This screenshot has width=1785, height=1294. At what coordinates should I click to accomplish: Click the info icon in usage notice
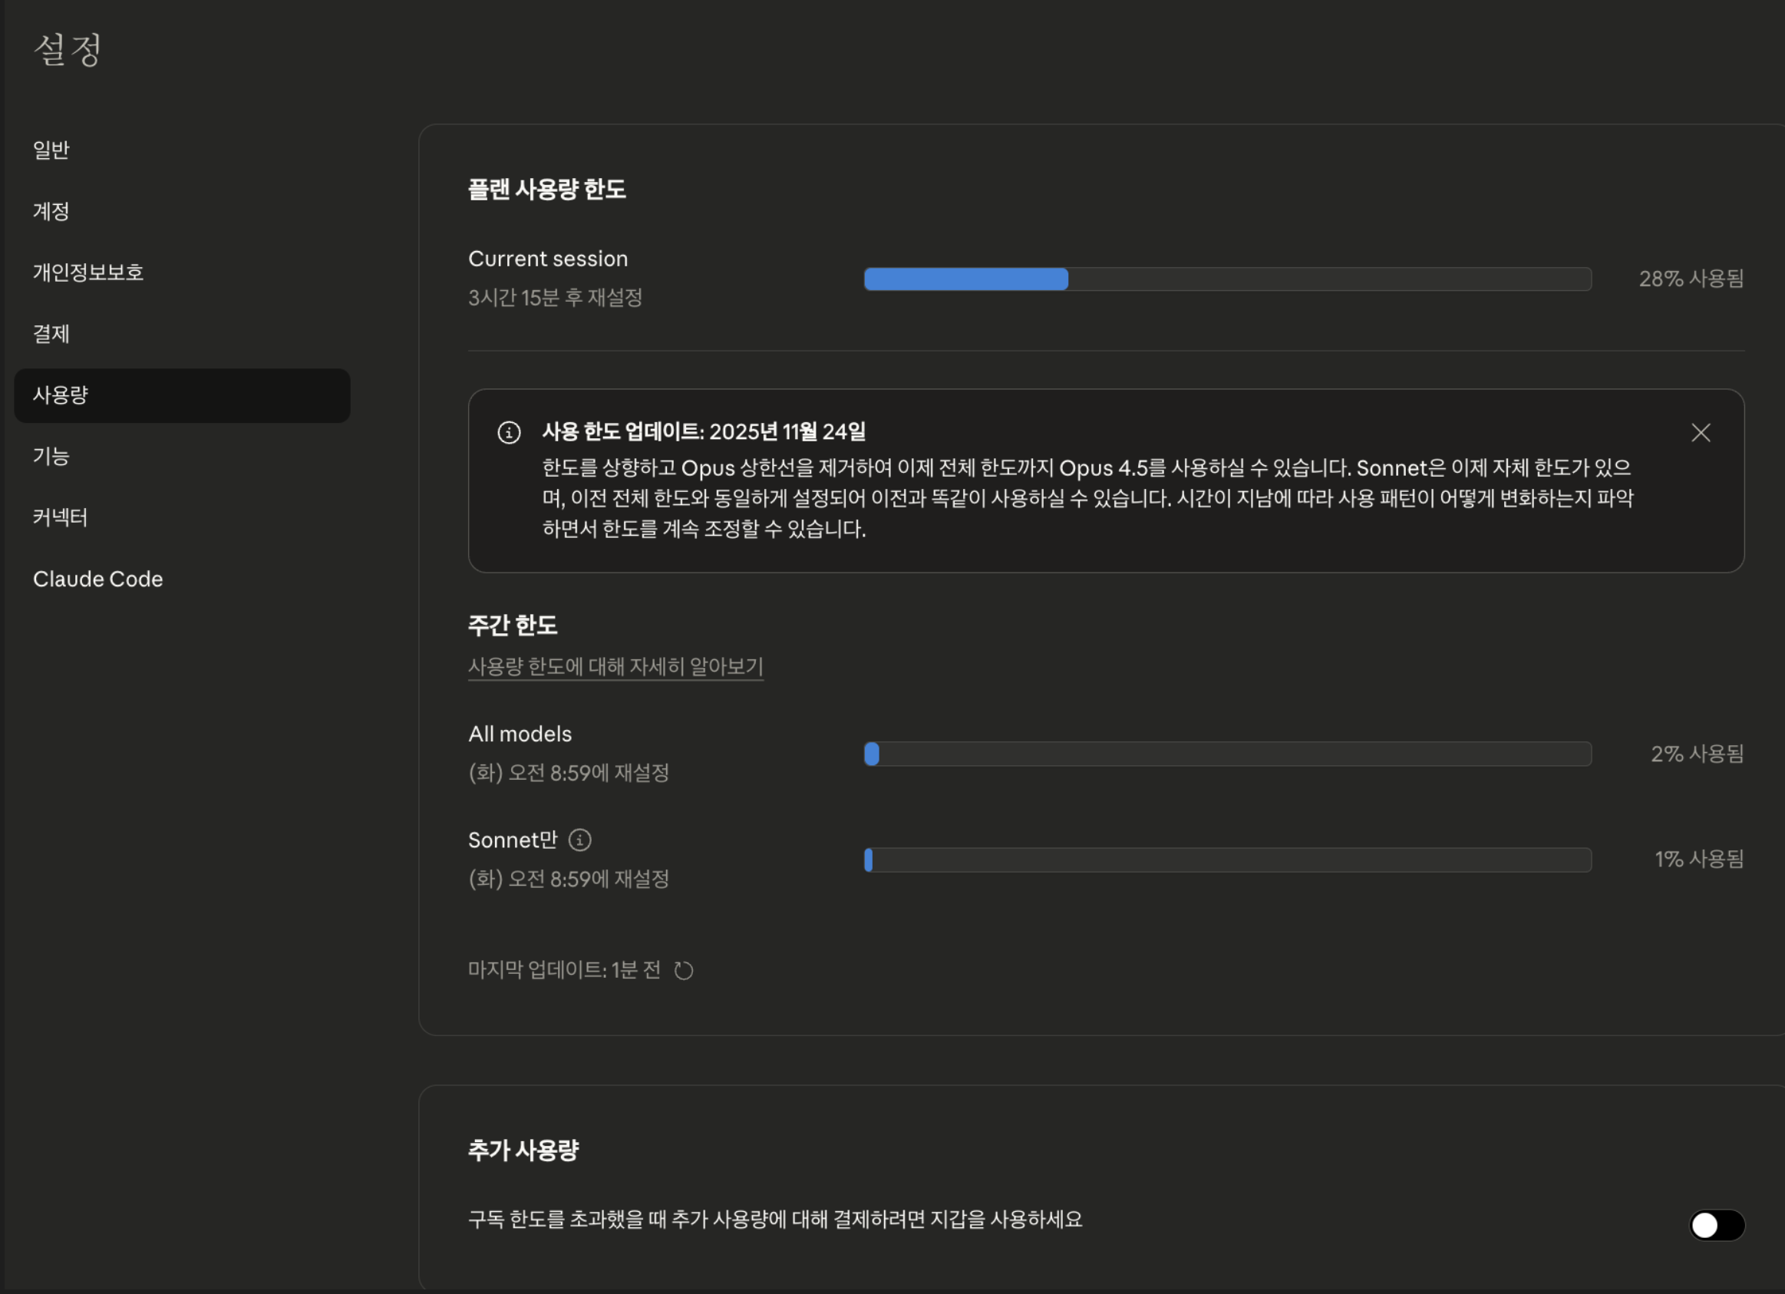click(510, 432)
